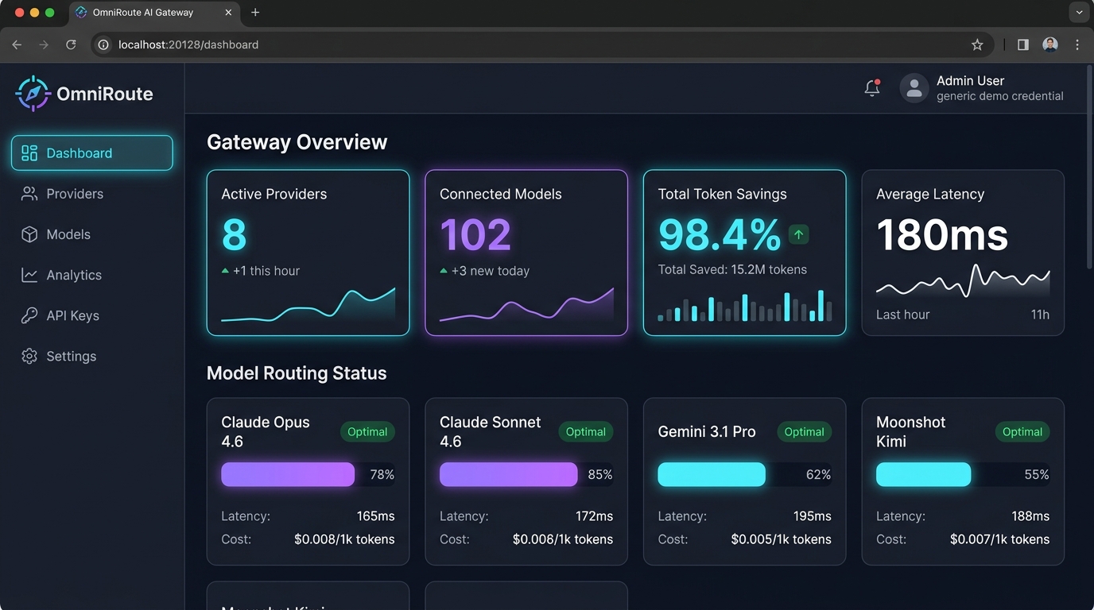Click Optimal badge on Claude Sonnet 4.6

586,432
